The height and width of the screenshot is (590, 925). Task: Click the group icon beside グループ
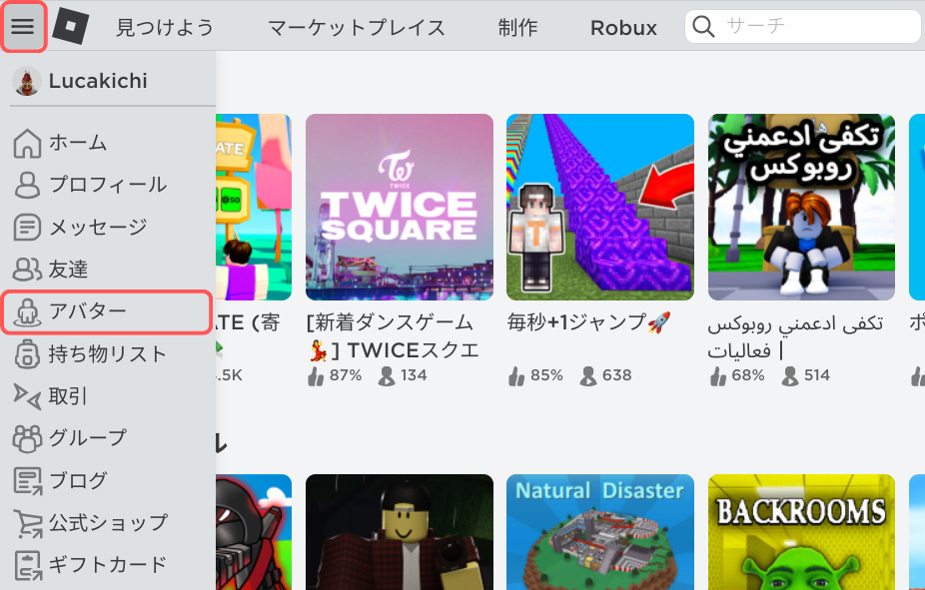pyautogui.click(x=27, y=438)
